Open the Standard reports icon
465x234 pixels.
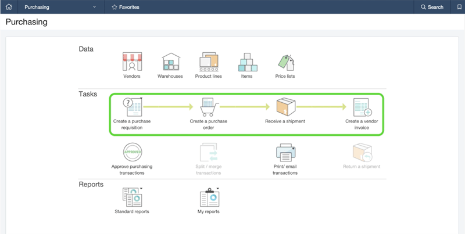133,197
